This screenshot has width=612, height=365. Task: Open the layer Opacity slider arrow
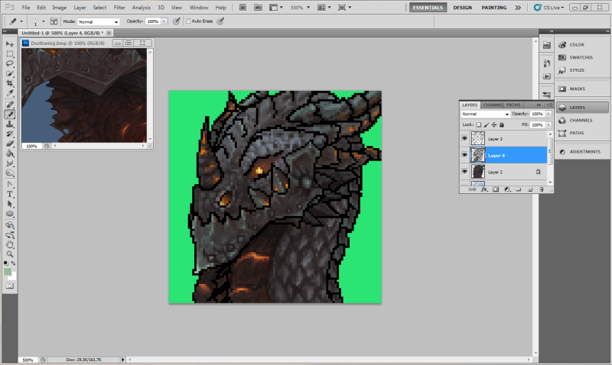549,114
